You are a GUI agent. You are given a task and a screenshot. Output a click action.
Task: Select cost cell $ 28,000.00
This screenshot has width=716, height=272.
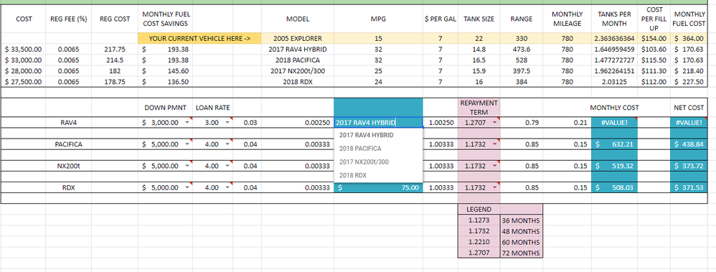coord(24,71)
